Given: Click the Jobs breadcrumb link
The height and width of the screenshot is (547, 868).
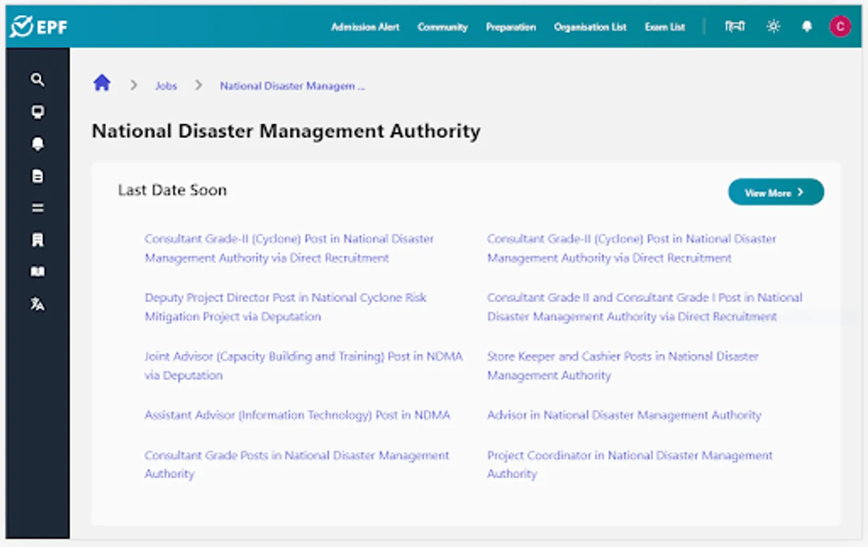Looking at the screenshot, I should [165, 86].
